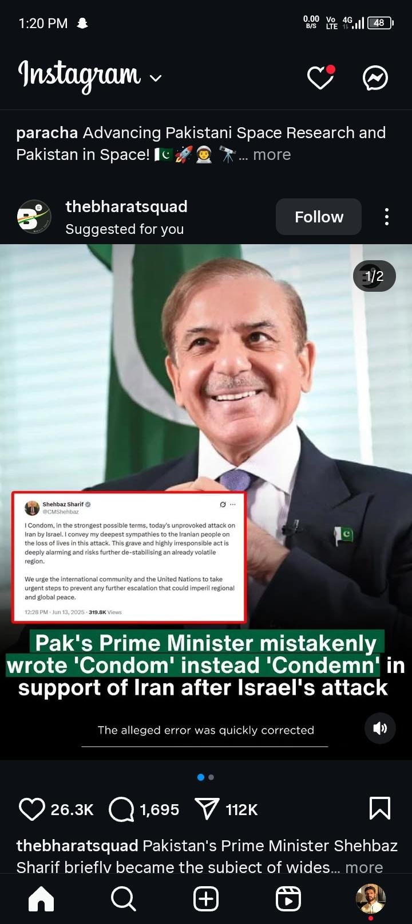This screenshot has width=412, height=924.
Task: Follow thebharatsquad account
Action: 319,217
